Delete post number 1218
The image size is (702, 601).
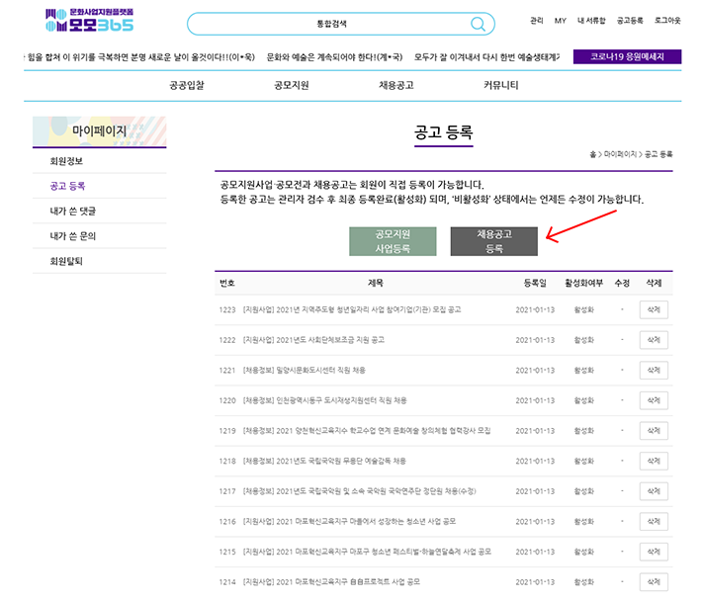coord(654,461)
